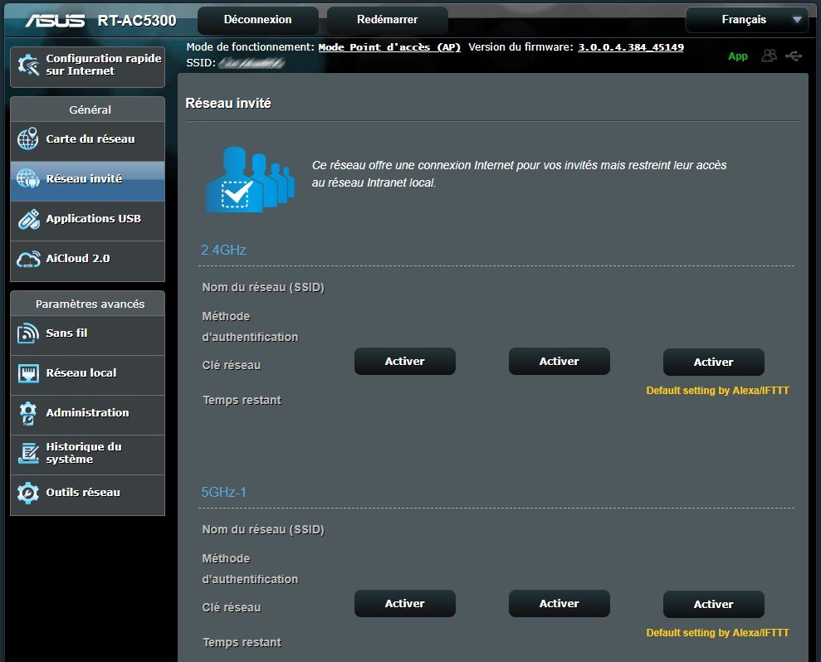Open Configuration rapide sur Internet

point(87,65)
